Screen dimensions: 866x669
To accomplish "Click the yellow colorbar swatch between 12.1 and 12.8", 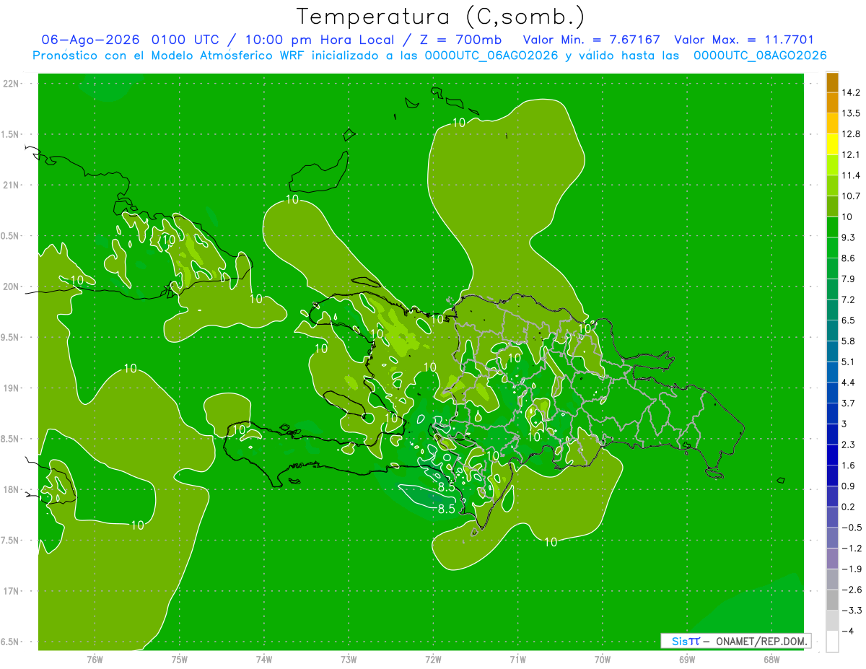I will click(x=832, y=144).
